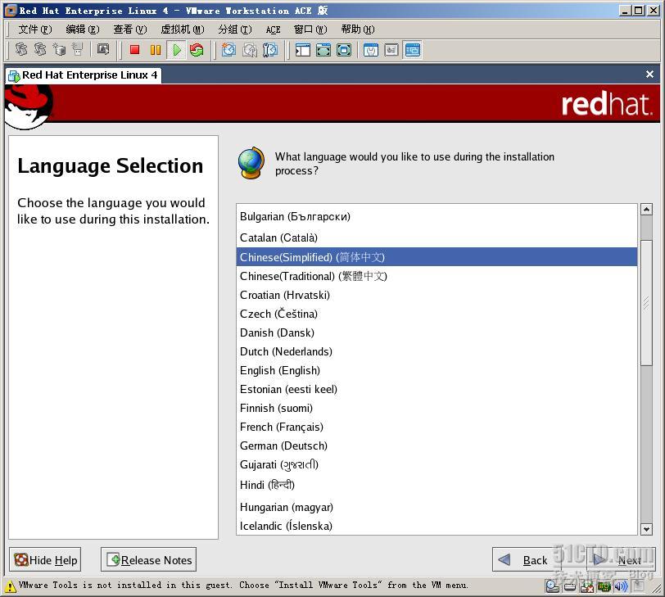Viewport: 665px width, 597px height.
Task: Select Chinese(Traditional) language row
Action: coord(437,276)
